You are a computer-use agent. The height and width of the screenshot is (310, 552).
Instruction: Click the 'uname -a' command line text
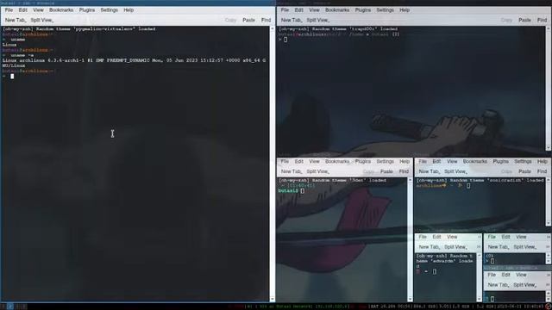pyautogui.click(x=22, y=55)
